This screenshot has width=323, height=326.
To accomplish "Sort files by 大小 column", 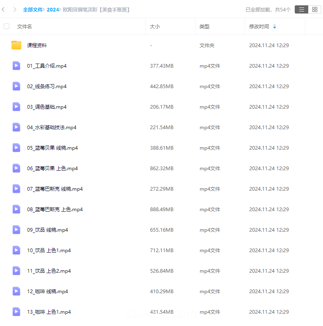I will (x=155, y=27).
